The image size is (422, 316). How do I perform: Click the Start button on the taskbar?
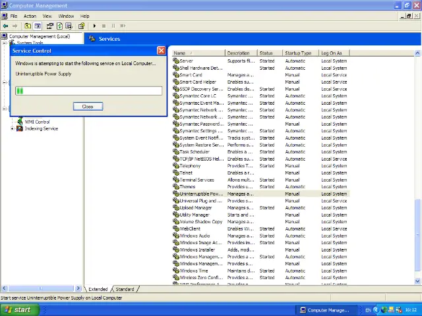click(19, 310)
